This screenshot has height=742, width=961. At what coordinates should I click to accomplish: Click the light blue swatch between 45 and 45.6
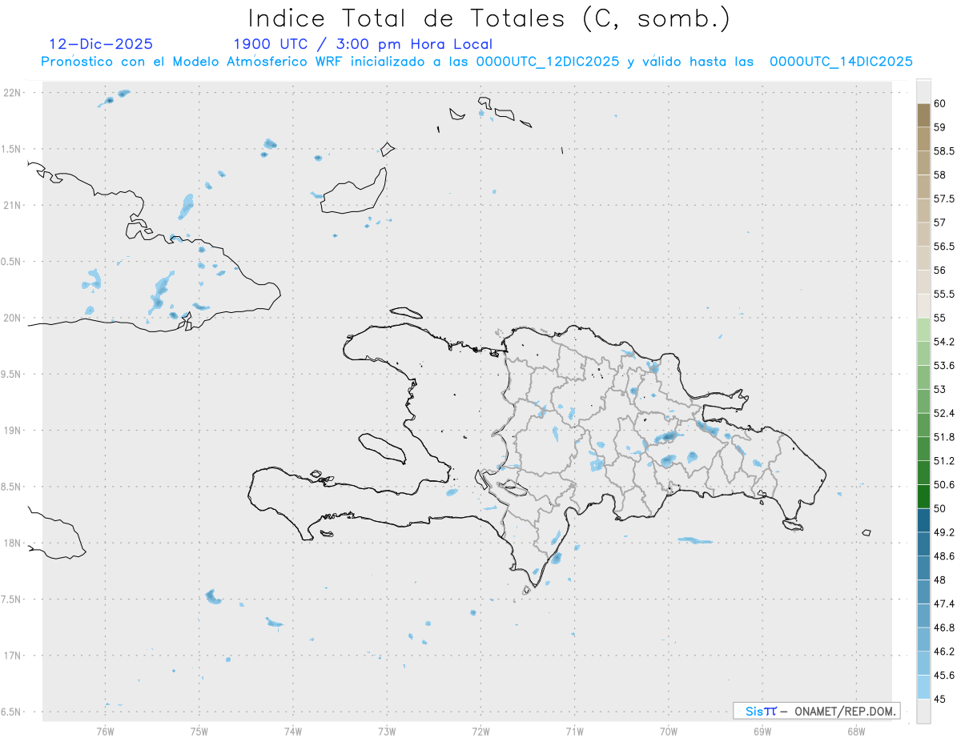coord(923,687)
